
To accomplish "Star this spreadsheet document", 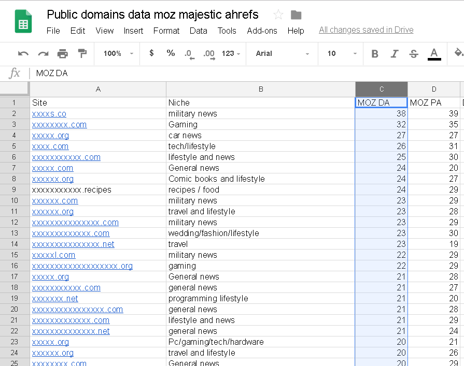I will tap(278, 14).
